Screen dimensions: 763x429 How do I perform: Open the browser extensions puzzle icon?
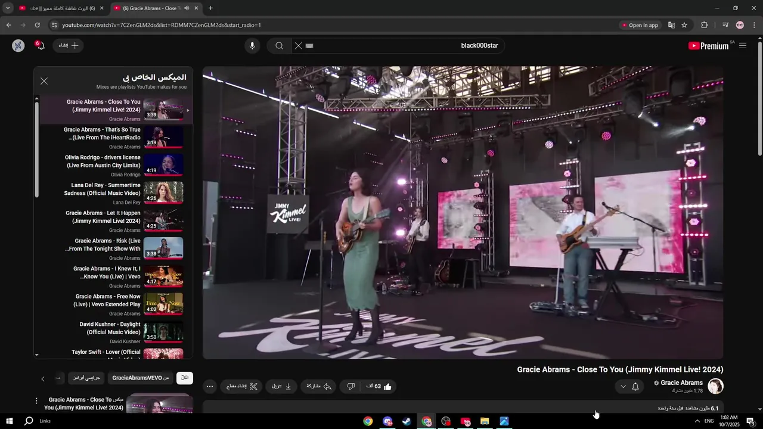[x=704, y=25]
